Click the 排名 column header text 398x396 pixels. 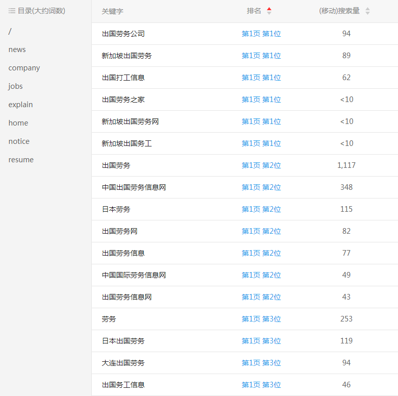[x=254, y=11]
